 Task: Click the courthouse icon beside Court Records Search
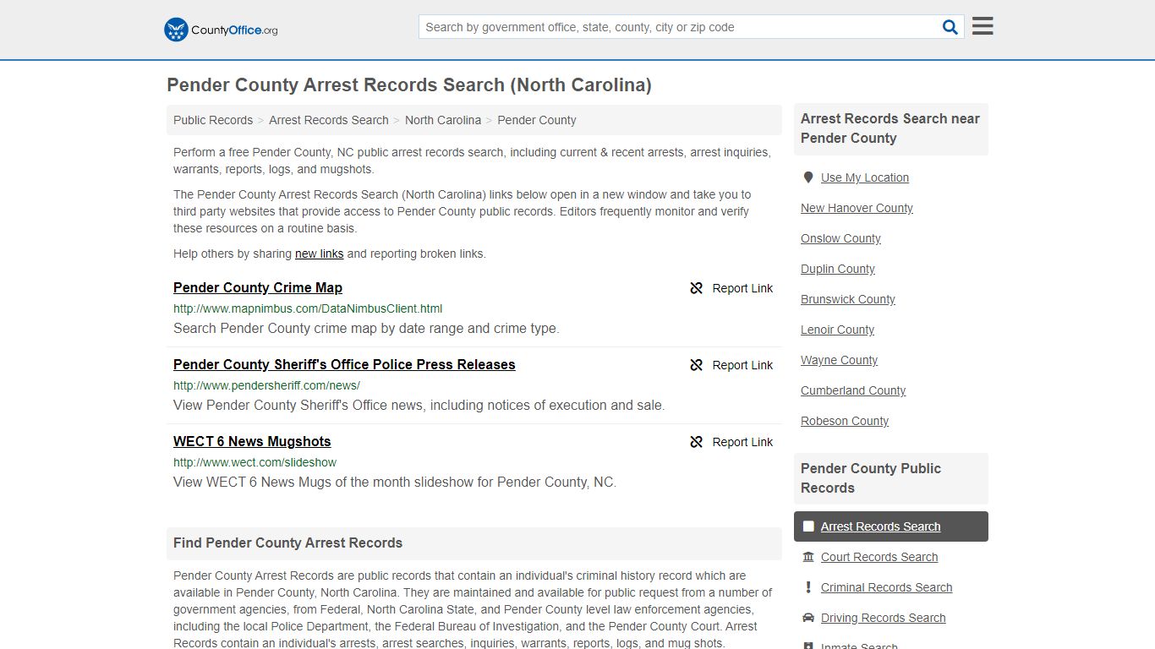point(808,557)
